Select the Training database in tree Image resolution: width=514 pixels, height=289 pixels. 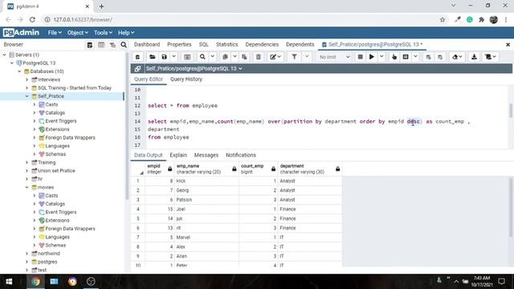47,162
